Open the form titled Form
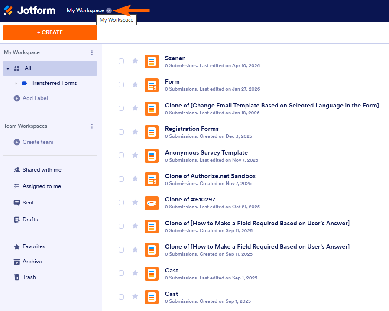Image resolution: width=389 pixels, height=311 pixels. pos(172,81)
